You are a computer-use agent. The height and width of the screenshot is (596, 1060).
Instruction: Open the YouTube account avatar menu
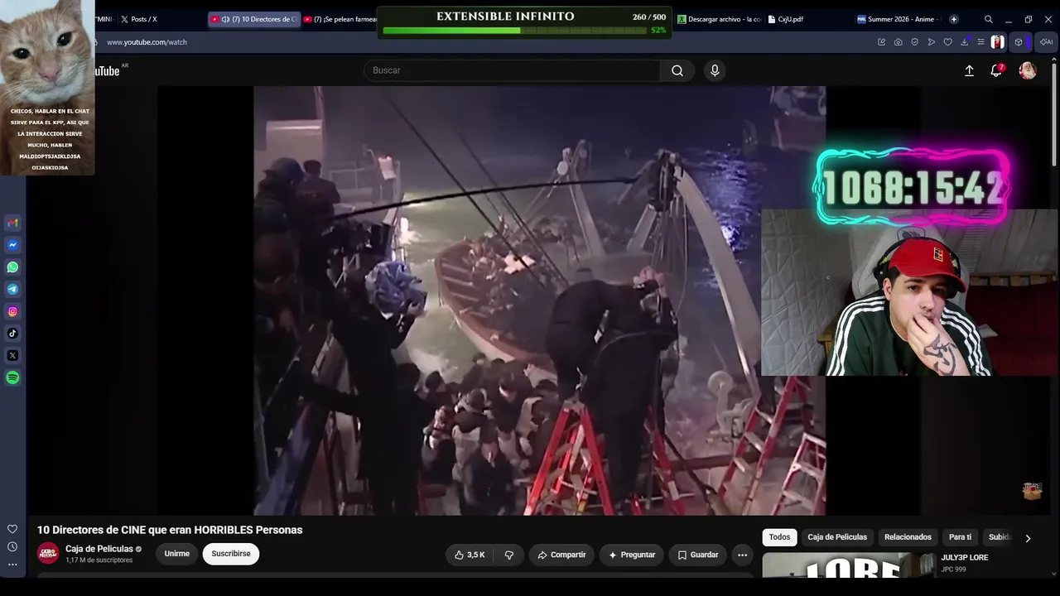point(1028,70)
